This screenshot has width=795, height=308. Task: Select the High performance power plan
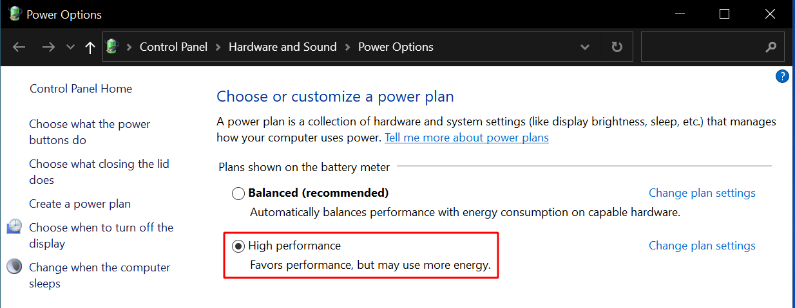tap(238, 246)
